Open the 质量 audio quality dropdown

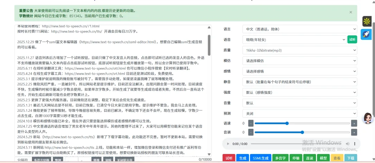[300, 50]
